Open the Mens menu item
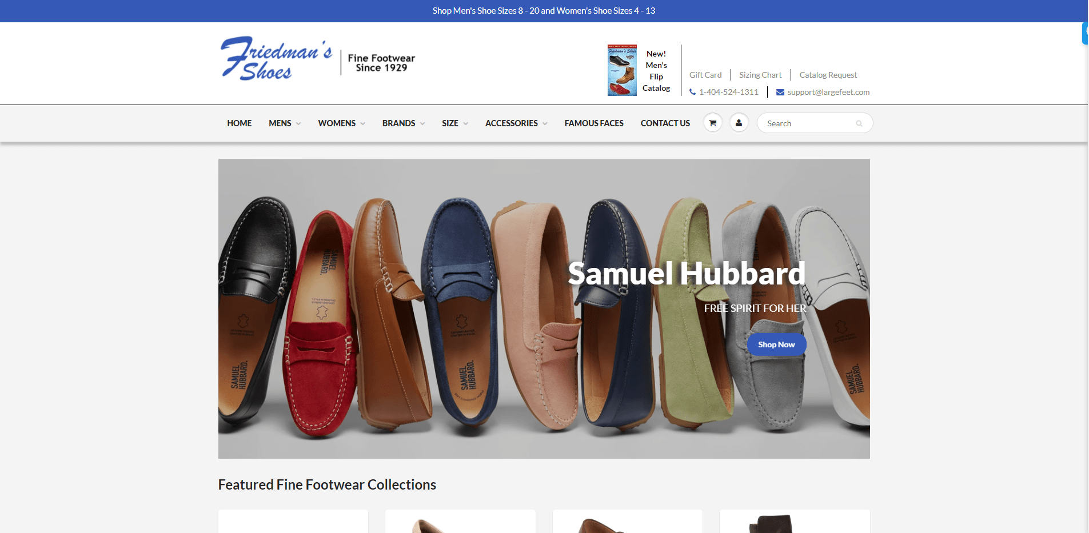 click(x=280, y=123)
